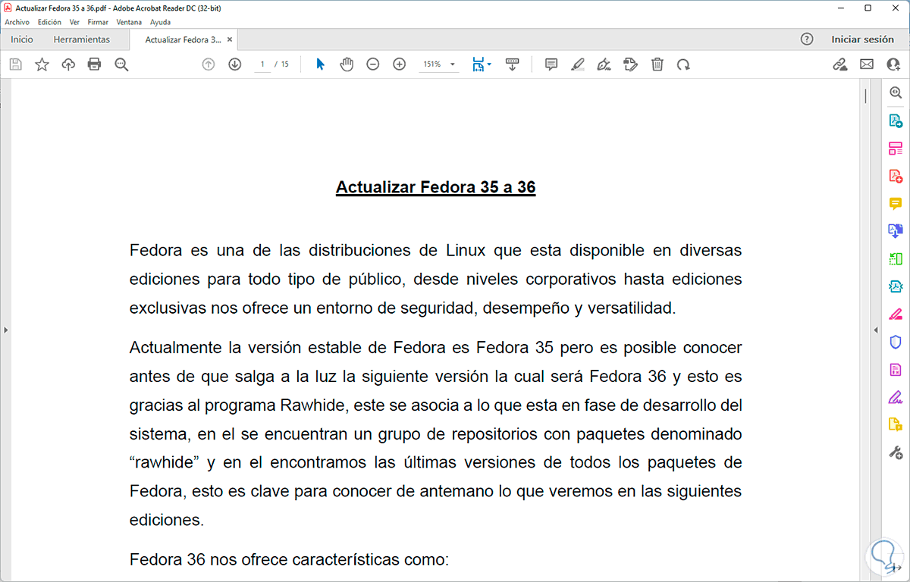Open the Edición menu
This screenshot has height=582, width=910.
pyautogui.click(x=49, y=22)
